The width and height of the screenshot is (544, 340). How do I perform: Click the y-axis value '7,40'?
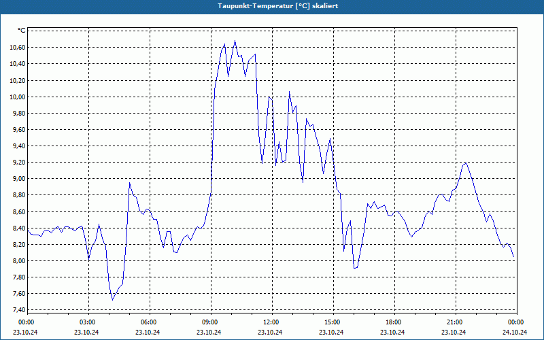coord(19,309)
